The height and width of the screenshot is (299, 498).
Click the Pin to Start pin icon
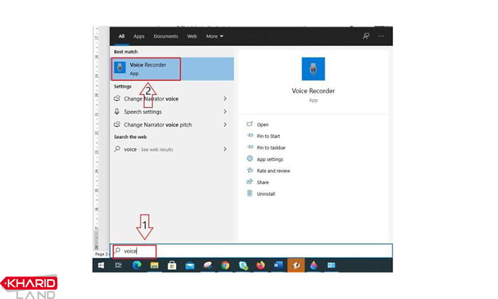click(250, 136)
